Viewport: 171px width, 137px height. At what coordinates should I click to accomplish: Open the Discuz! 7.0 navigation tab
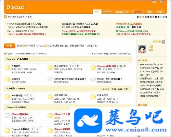coord(122,12)
